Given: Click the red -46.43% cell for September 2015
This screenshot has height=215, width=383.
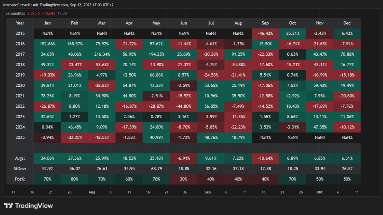Looking at the screenshot, I should pyautogui.click(x=265, y=33).
